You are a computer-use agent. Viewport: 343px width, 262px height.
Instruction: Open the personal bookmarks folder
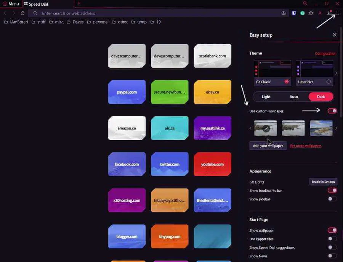(x=98, y=22)
